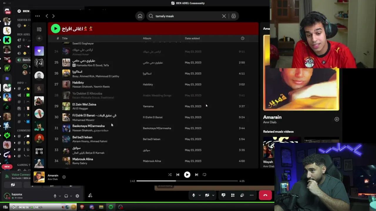The width and height of the screenshot is (376, 211).
Task: Create a new playlist with plus icon
Action: point(39,38)
